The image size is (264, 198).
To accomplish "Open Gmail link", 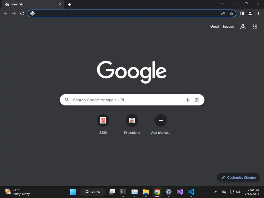I will point(215,27).
